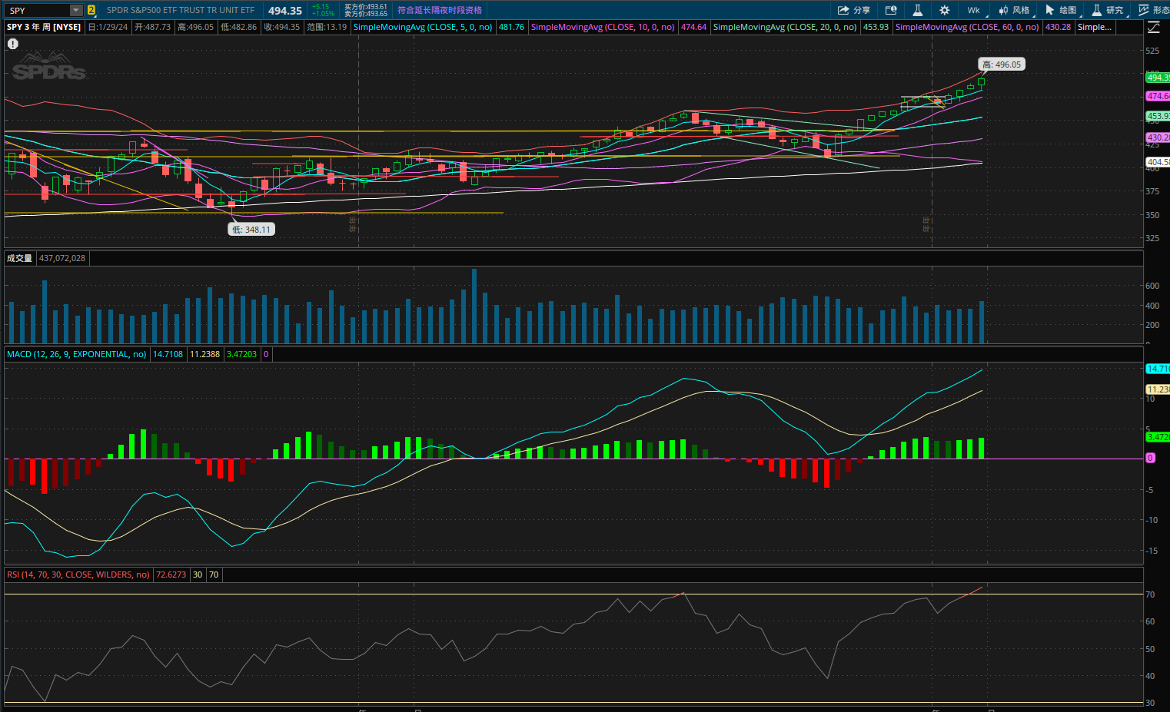Select SimpleMovingAvg (CLOSE, 60, 0, no) label
1170x712 pixels.
tap(967, 27)
